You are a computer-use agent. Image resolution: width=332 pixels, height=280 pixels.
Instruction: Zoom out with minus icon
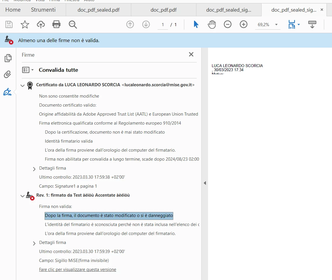228,24
